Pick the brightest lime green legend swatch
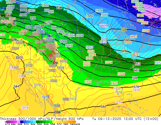The image size is (161, 125). tap(51, 122)
